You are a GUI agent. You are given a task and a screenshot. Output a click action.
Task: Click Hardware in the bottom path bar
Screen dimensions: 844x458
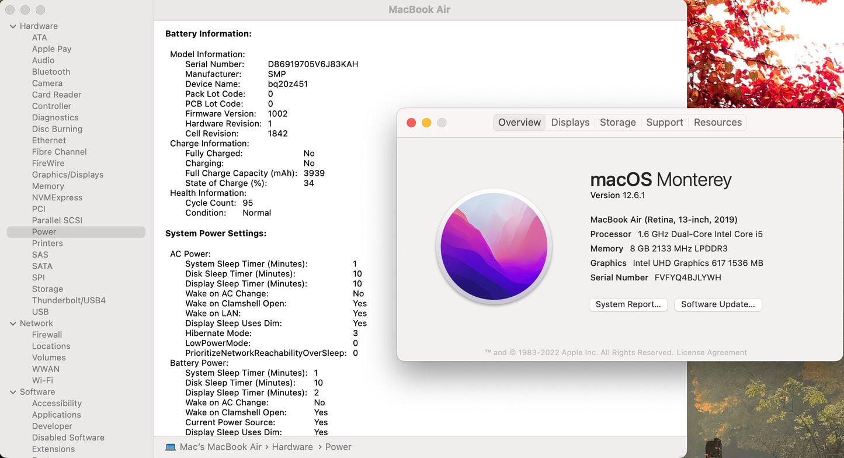click(x=292, y=447)
